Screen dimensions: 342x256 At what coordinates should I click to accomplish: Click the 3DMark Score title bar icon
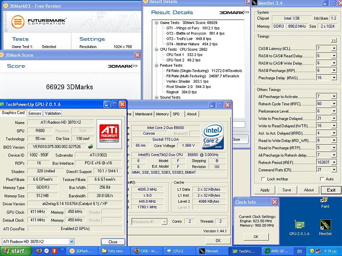[x=2, y=55]
